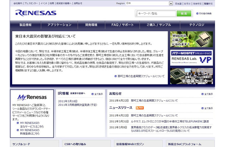This screenshot has width=225, height=147.
Task: Open 那珂工場の生産再開スケジュール link in earthquake notice
Action: [x=141, y=76]
